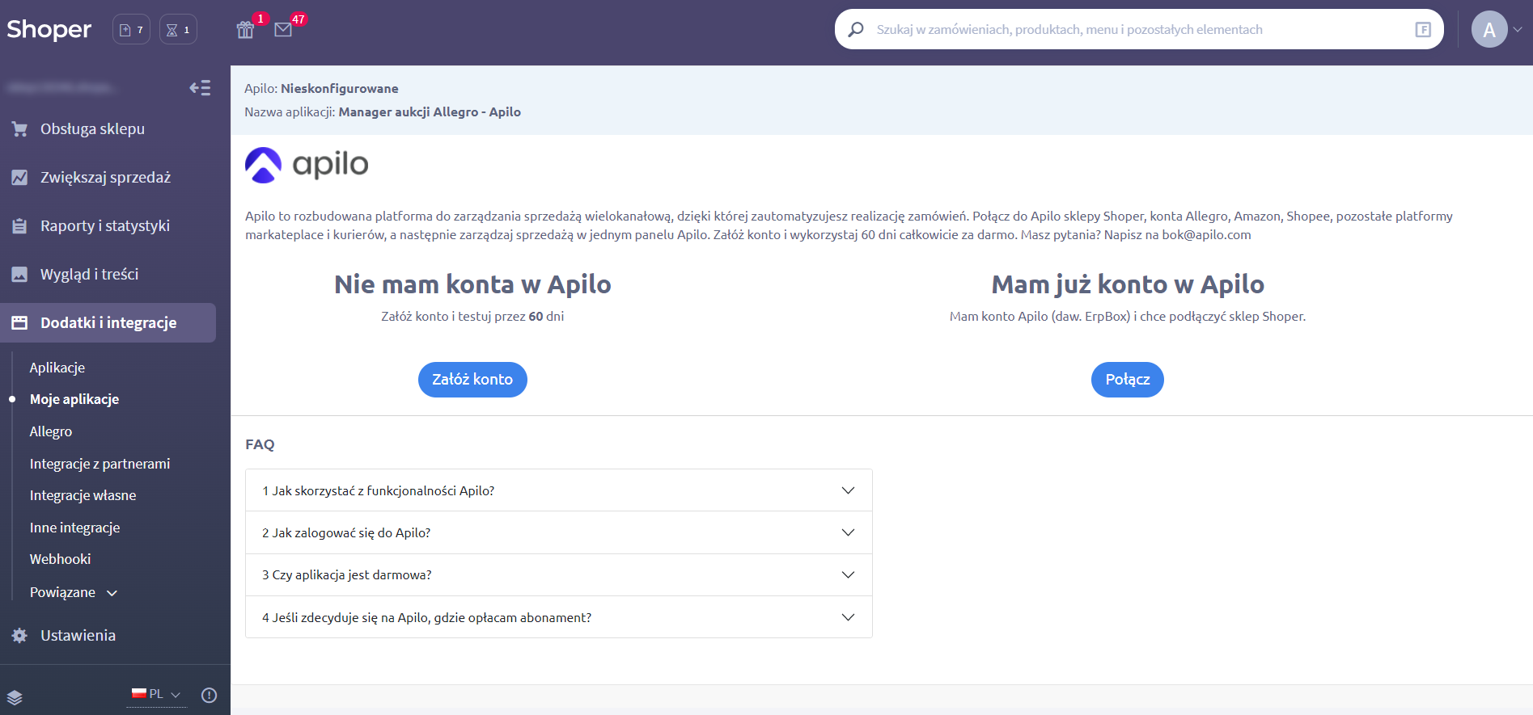The height and width of the screenshot is (715, 1533).
Task: Click the Shoper logo
Action: [x=49, y=30]
